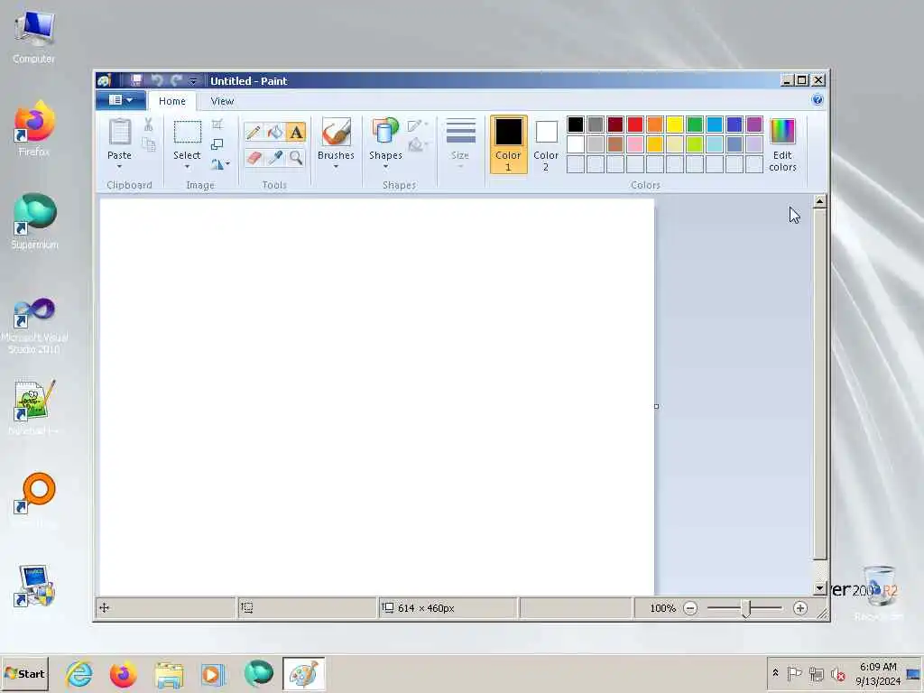
Task: Click the Paste clipboard icon
Action: [x=120, y=132]
